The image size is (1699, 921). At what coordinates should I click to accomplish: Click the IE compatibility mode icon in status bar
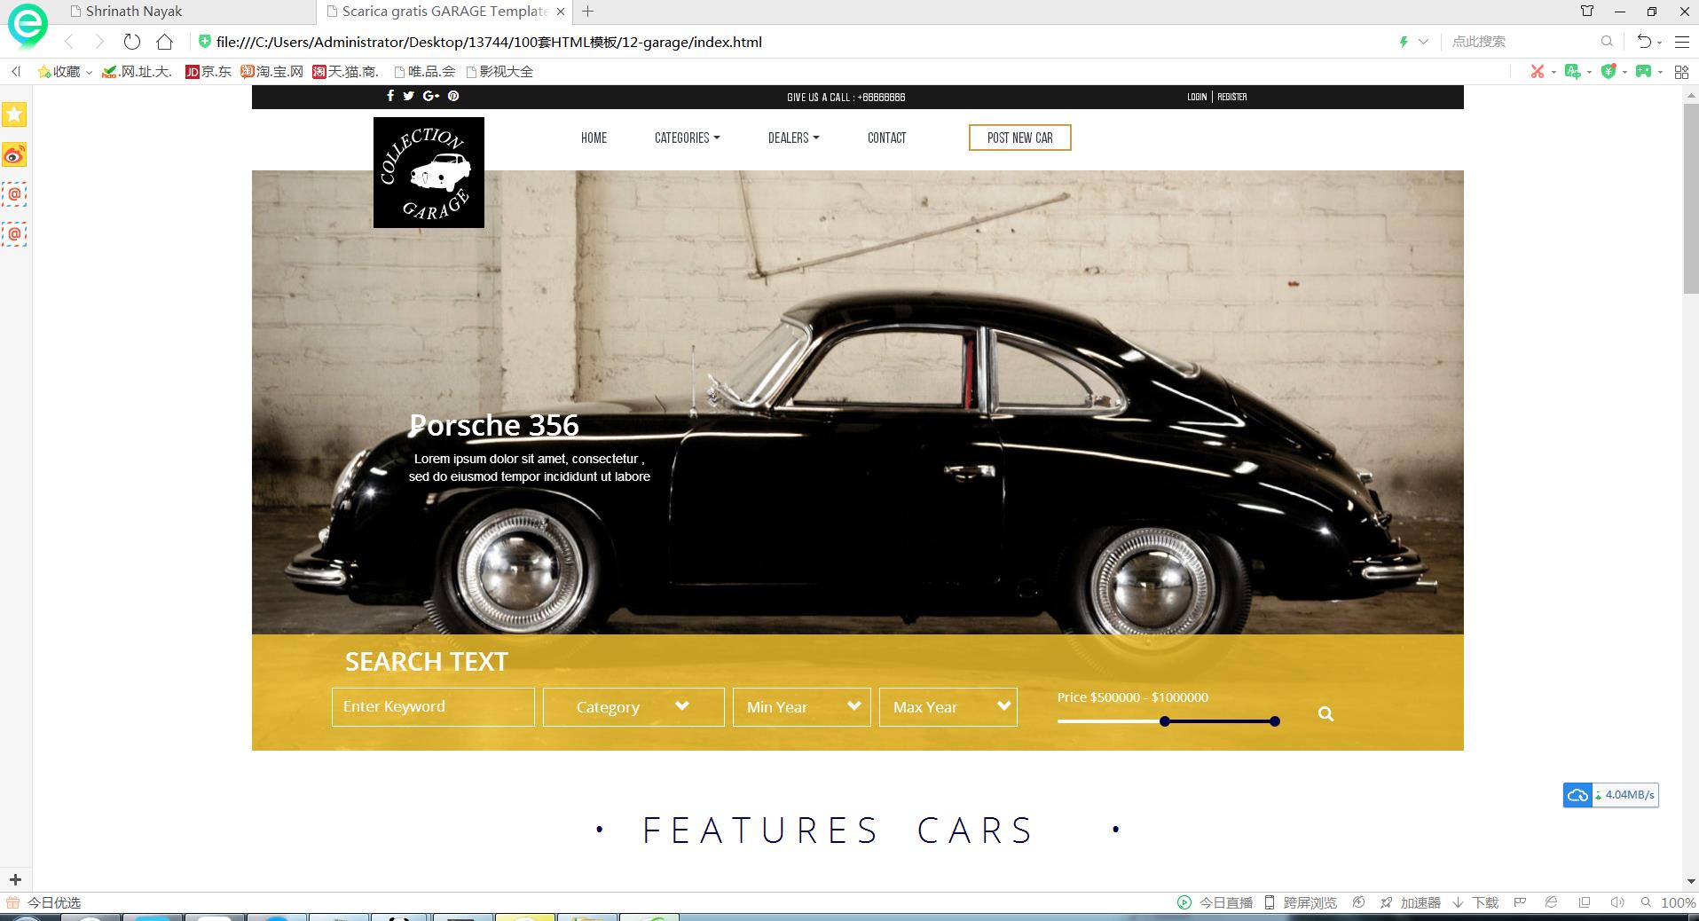1551,902
